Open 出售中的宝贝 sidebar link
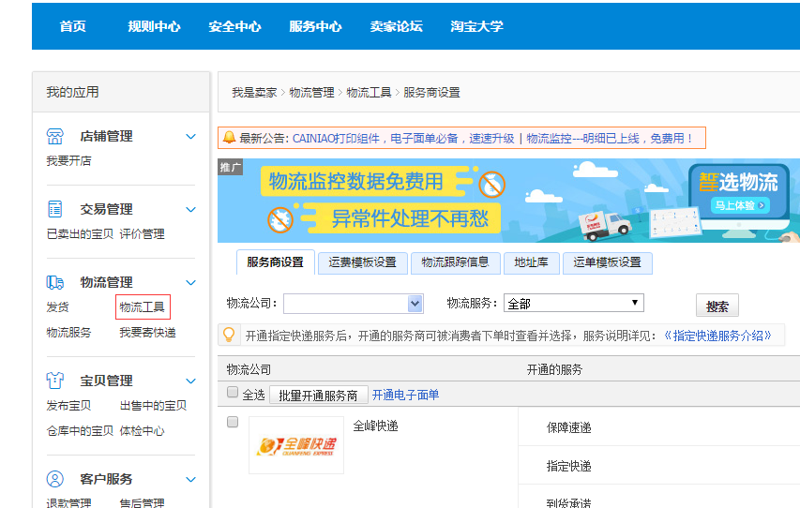800x508 pixels. click(x=154, y=406)
